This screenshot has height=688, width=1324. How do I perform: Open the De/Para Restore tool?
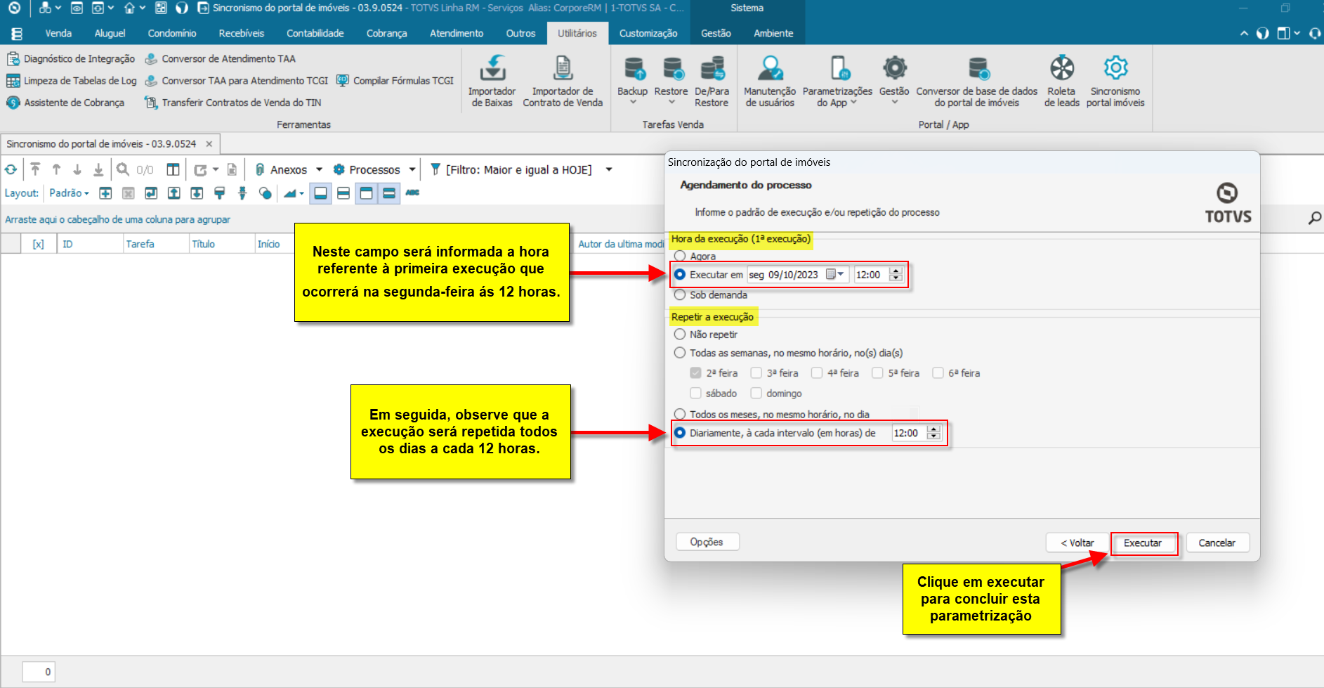pyautogui.click(x=712, y=82)
